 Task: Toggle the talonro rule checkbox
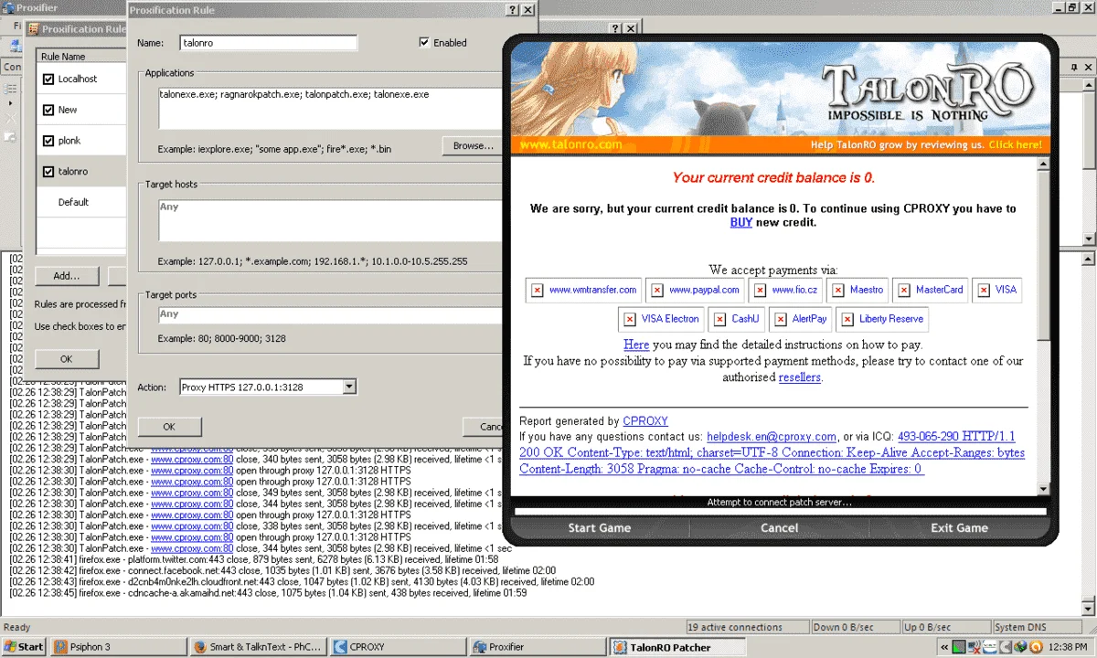pos(48,171)
